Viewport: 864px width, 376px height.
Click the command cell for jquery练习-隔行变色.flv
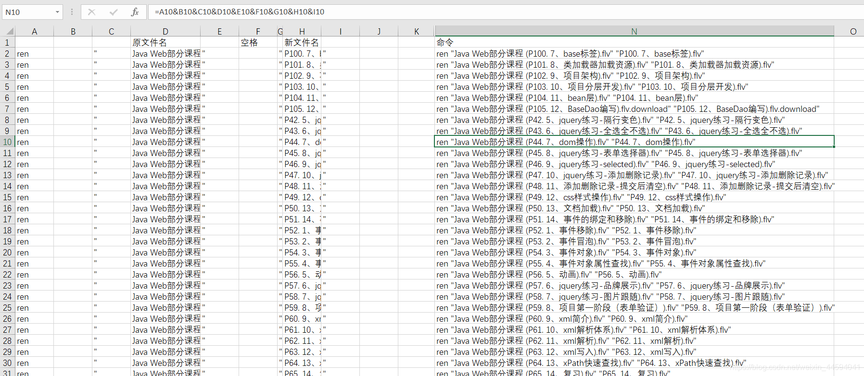(x=635, y=120)
